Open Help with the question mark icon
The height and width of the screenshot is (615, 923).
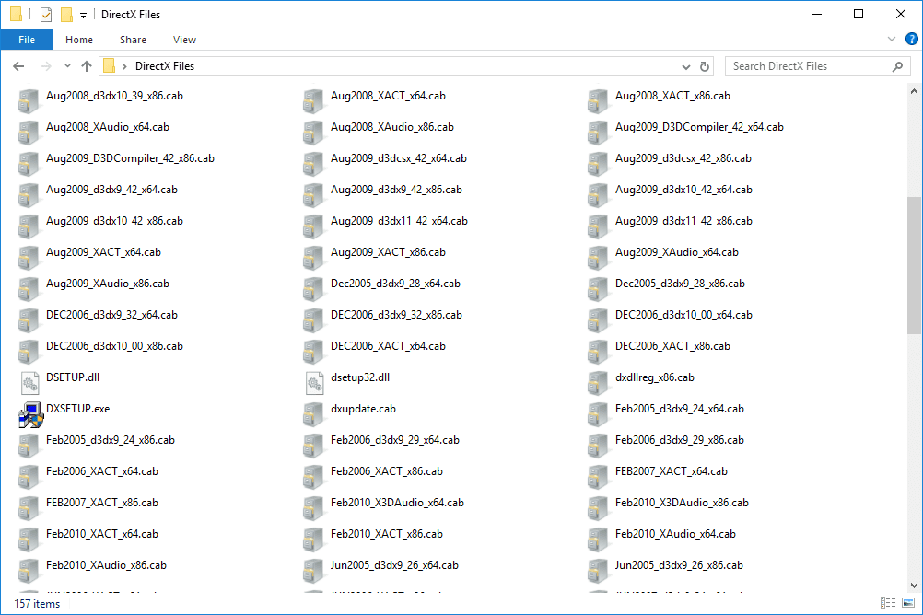coord(911,39)
